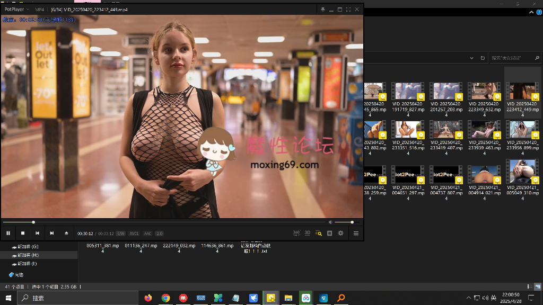The image size is (543, 305).
Task: Skip to the next file
Action: (52, 233)
